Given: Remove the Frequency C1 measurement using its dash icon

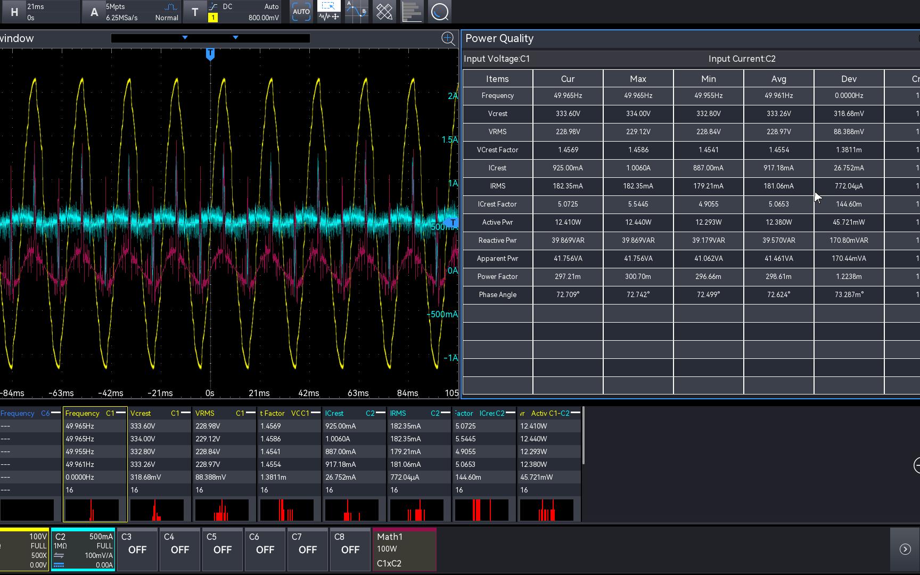Looking at the screenshot, I should click(121, 413).
